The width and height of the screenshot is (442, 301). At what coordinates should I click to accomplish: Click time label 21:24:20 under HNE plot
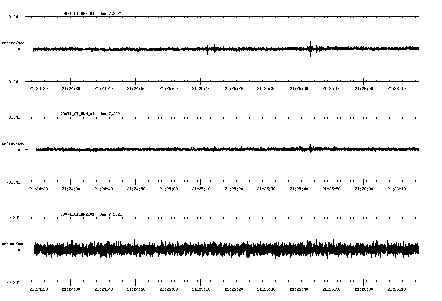[x=38, y=88]
